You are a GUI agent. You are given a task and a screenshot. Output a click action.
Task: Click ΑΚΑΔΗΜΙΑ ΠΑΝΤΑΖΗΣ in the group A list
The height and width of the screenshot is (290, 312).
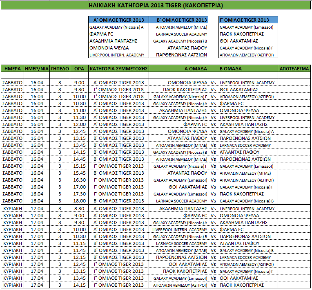tap(113, 41)
